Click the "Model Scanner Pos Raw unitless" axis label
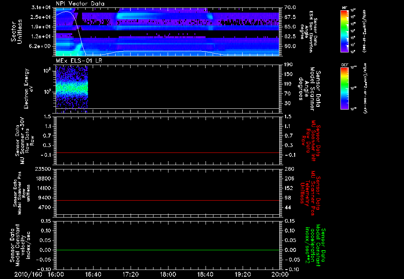Image resolution: width=404 pixels, height=279 pixels. coord(22,193)
